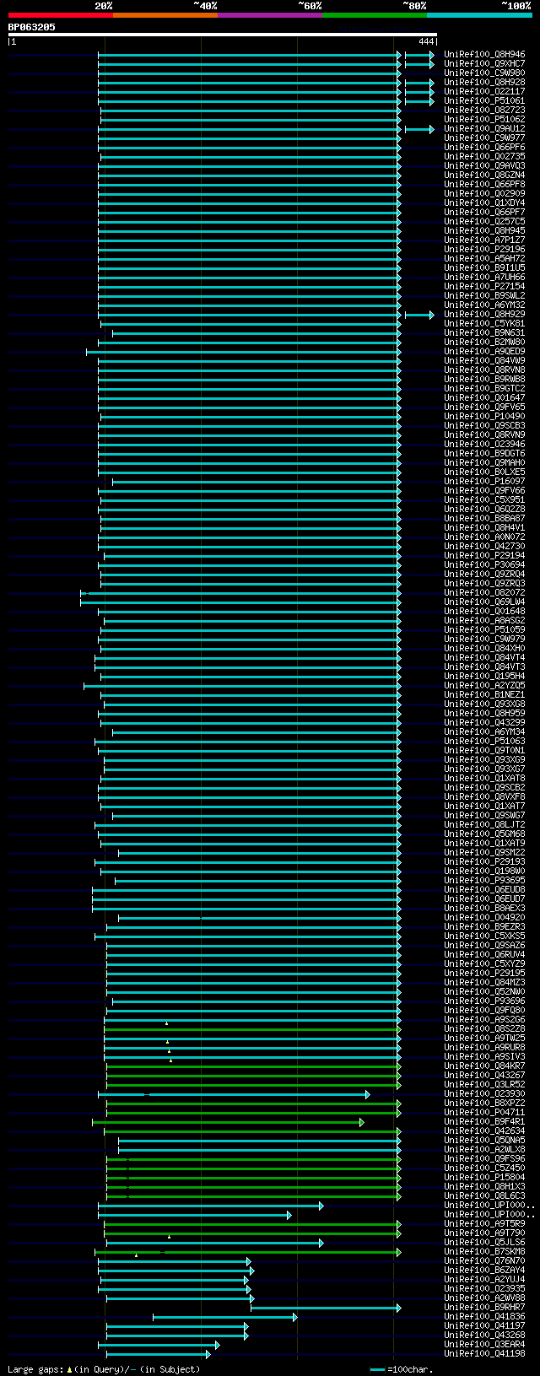Image resolution: width=540 pixels, height=1376 pixels.
Task: Click the white query length ruler bar
Action: tap(222, 35)
